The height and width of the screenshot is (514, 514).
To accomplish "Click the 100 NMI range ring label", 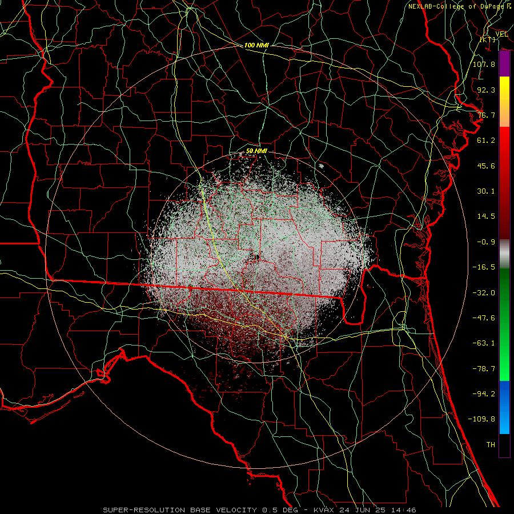I will (x=256, y=45).
